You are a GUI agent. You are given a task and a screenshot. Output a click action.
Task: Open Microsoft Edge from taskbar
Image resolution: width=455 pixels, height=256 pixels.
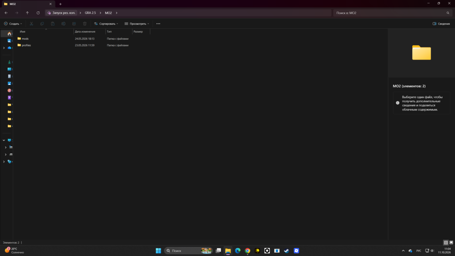coord(238,251)
